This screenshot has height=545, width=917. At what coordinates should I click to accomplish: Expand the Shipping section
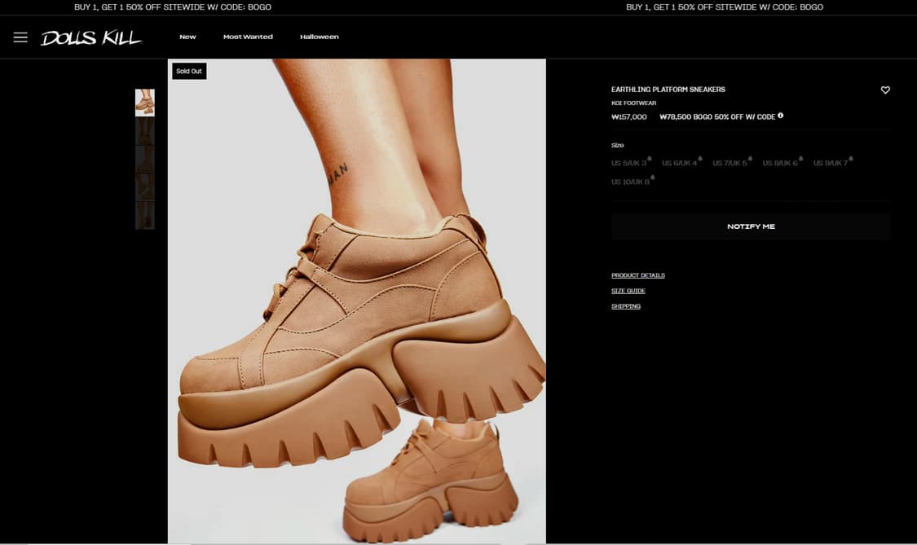pyautogui.click(x=626, y=306)
